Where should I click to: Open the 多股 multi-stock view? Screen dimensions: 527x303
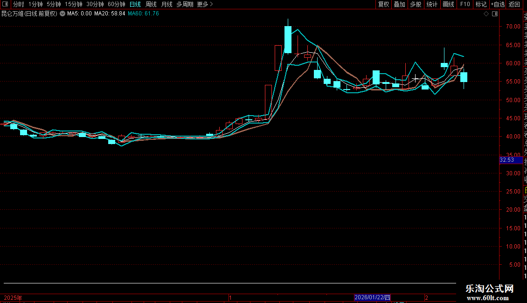[416, 4]
